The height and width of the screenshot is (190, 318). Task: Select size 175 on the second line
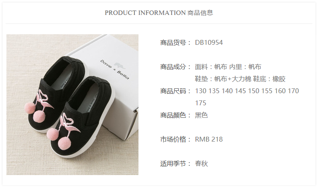[200, 103]
